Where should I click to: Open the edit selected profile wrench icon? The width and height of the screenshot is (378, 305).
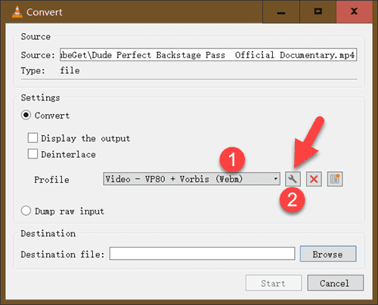tap(293, 179)
